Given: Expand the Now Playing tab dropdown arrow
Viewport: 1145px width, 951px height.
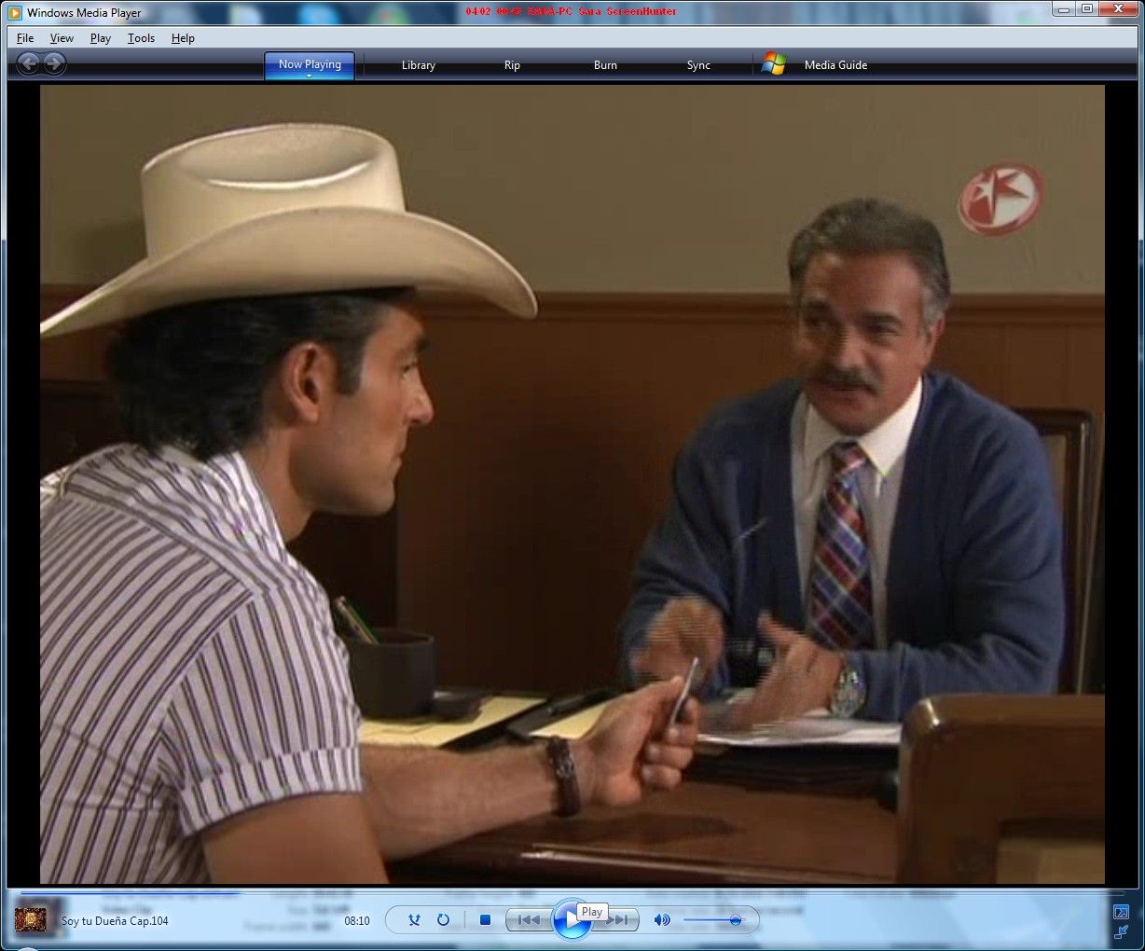Looking at the screenshot, I should (x=309, y=76).
